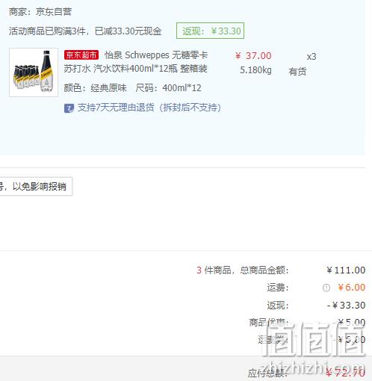
Task: Click the green 返现 ¥33.30 box
Action: pos(210,31)
